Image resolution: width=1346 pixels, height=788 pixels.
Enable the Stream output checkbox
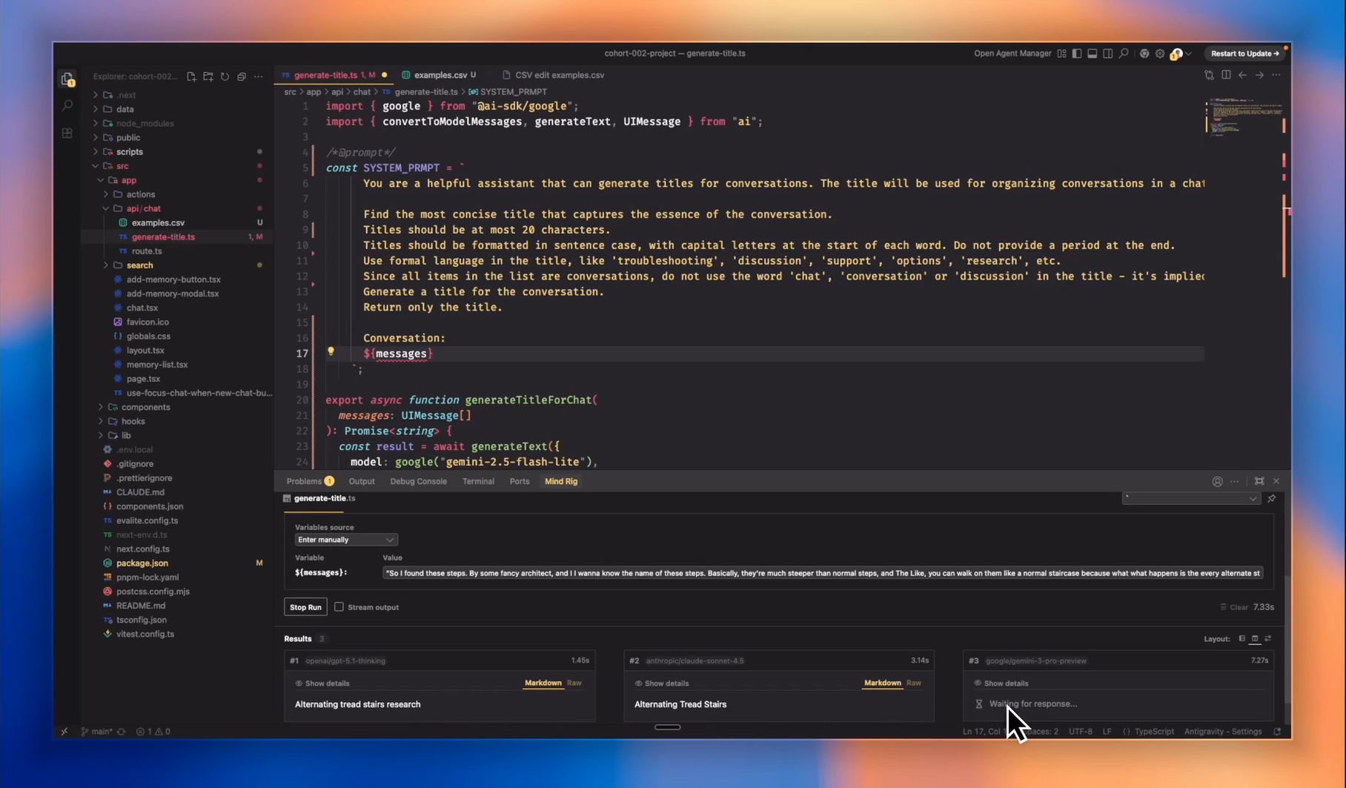pyautogui.click(x=339, y=607)
